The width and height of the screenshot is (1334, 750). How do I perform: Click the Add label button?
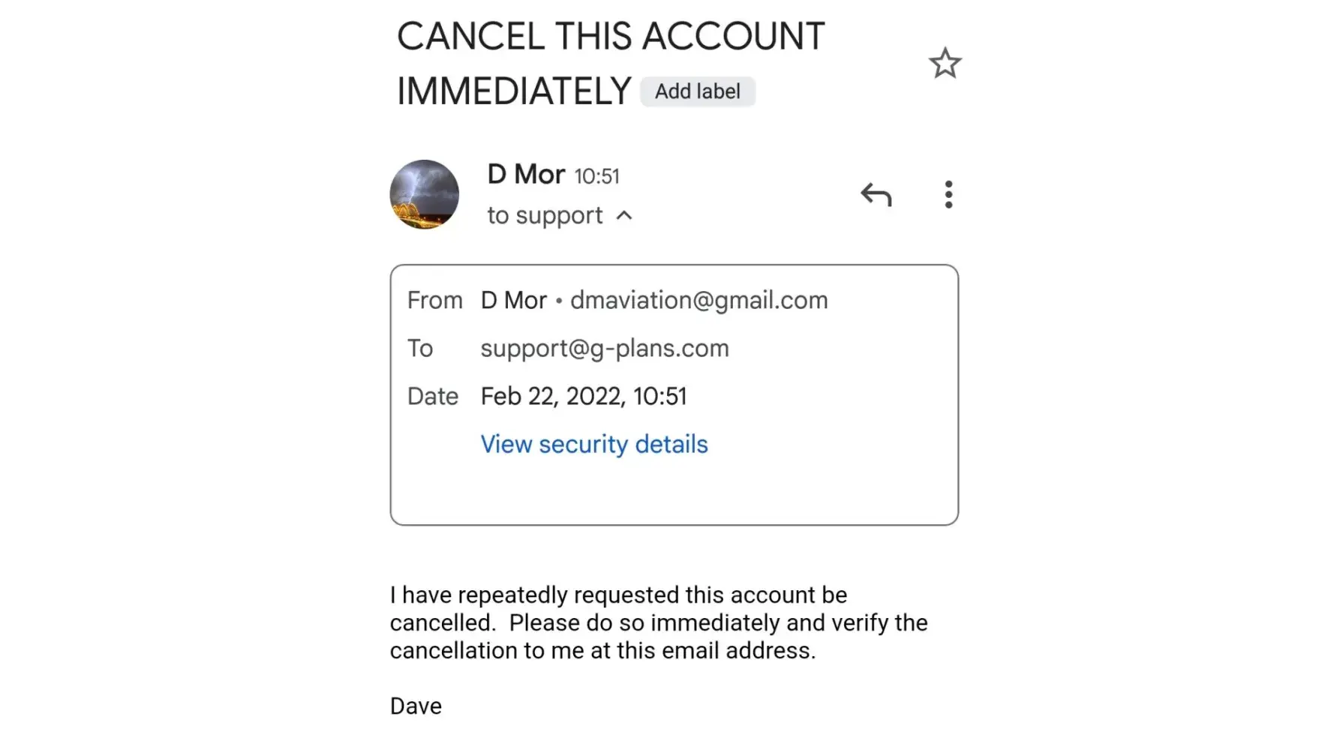(697, 91)
